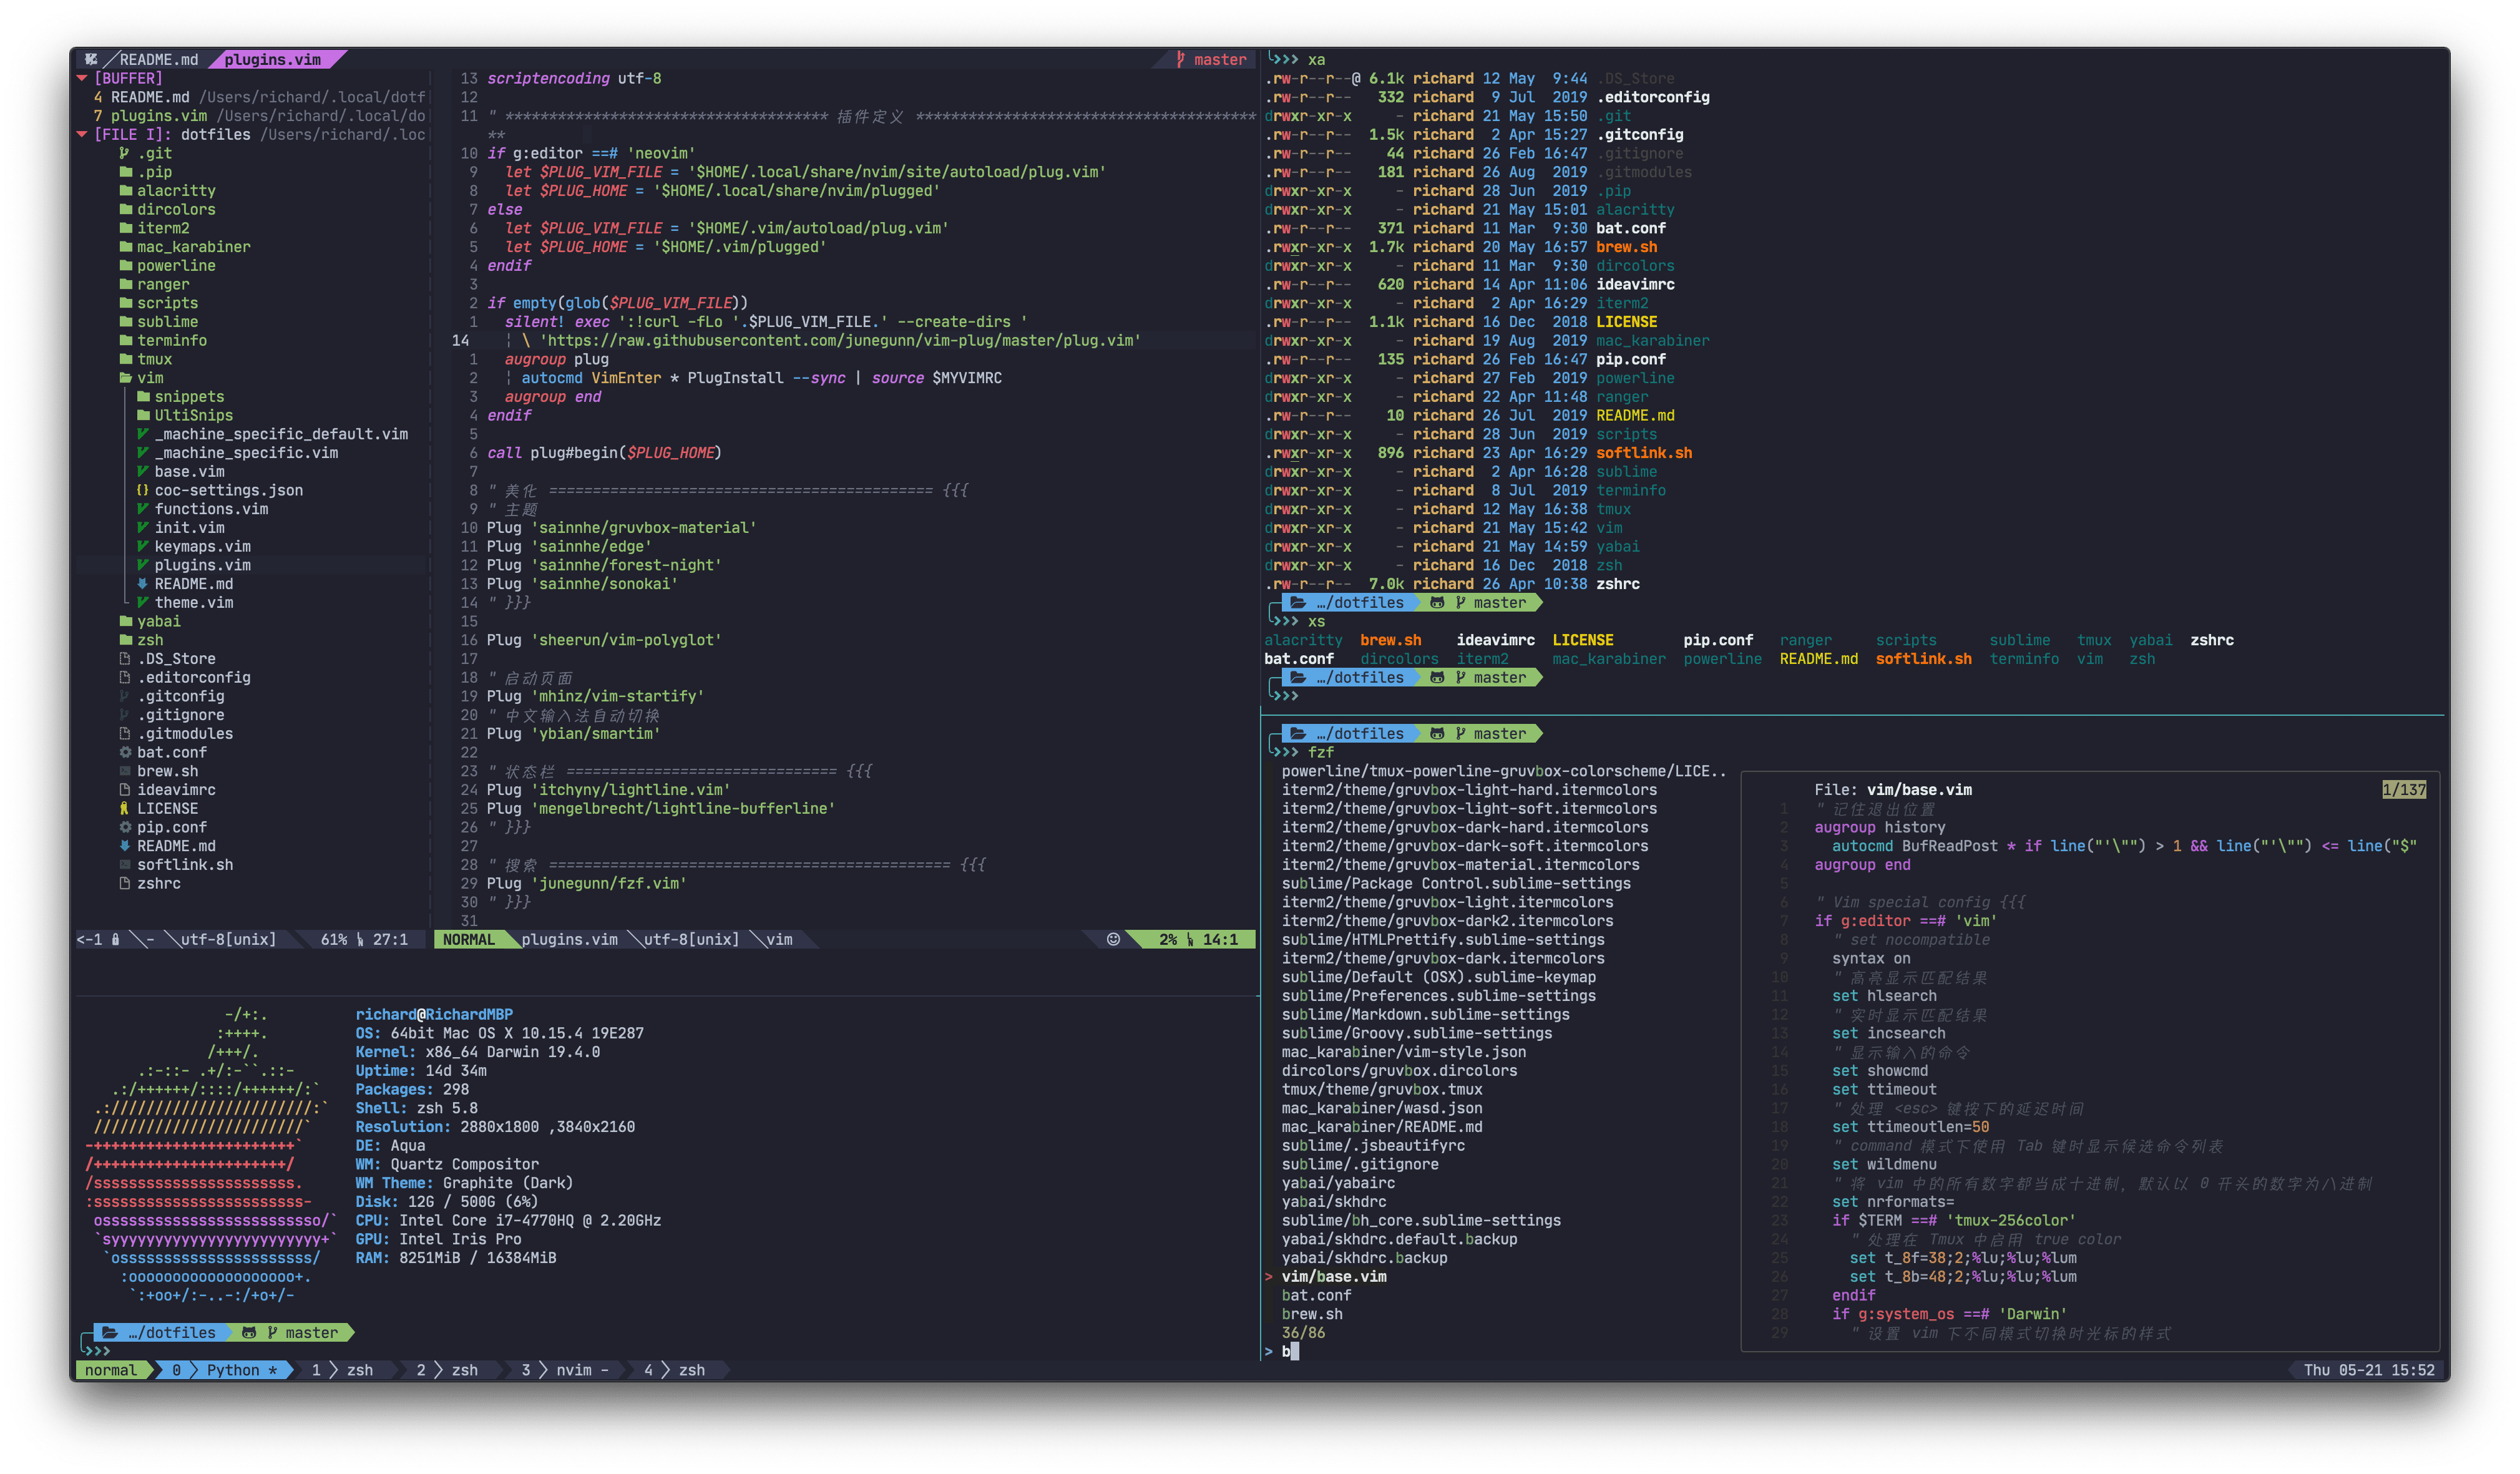
Task: Click the smiley face icon in the statusline
Action: tap(1113, 939)
